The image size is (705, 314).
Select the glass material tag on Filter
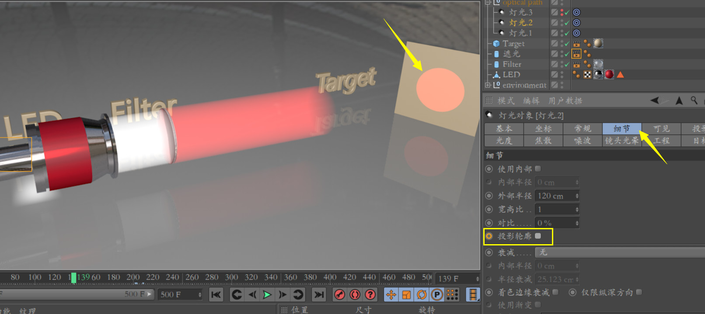(598, 64)
